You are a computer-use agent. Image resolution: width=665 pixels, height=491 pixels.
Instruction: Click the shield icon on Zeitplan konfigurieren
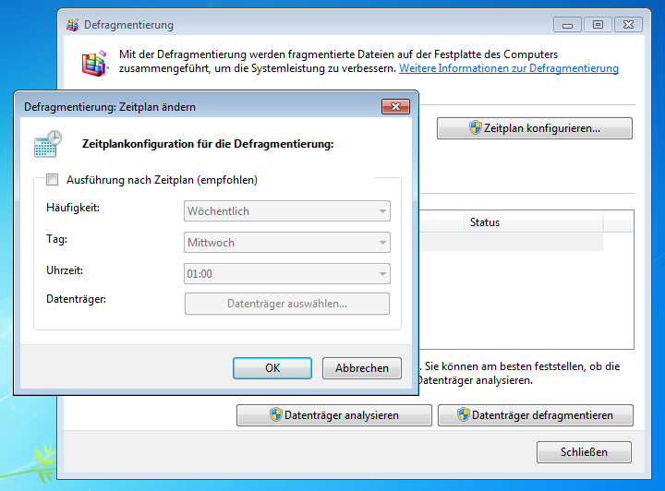coord(476,127)
